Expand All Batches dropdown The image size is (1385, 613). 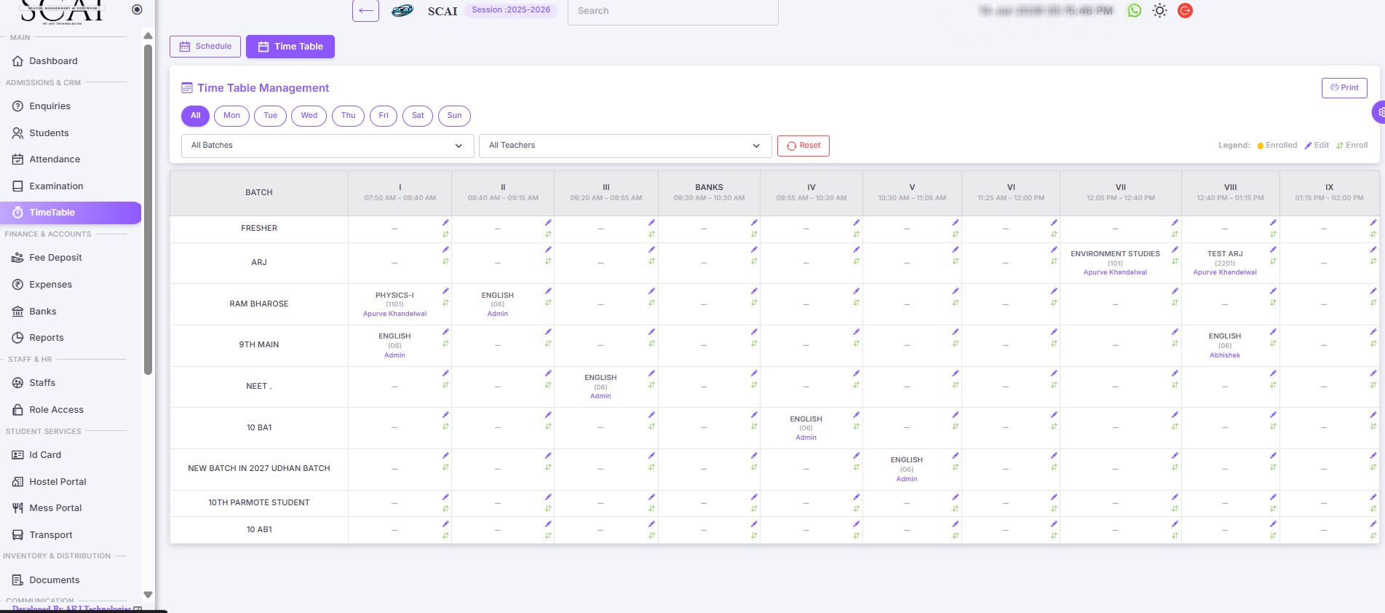(328, 146)
